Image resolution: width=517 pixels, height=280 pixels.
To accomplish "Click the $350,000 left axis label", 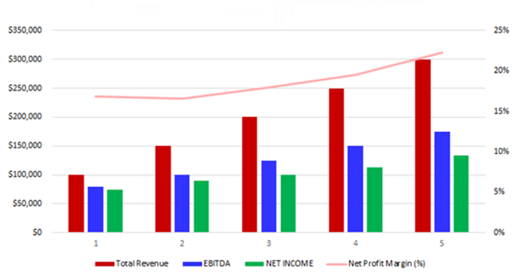I will (x=25, y=30).
